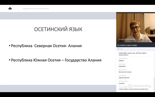Image resolution: width=155 pixels, height=97 pixels.
Task: Click chat message Американы царын ныр
Action: pyautogui.click(x=133, y=54)
